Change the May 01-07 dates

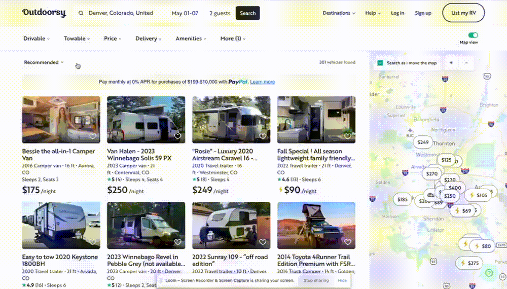pyautogui.click(x=185, y=13)
